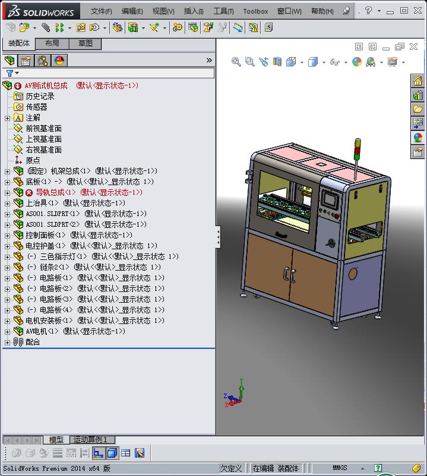Click the Show Hidden Components icon
Image resolution: width=427 pixels, height=476 pixels.
(118, 28)
